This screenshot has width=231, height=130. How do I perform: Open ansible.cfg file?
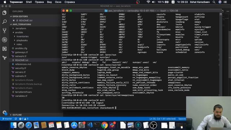coord(21,48)
